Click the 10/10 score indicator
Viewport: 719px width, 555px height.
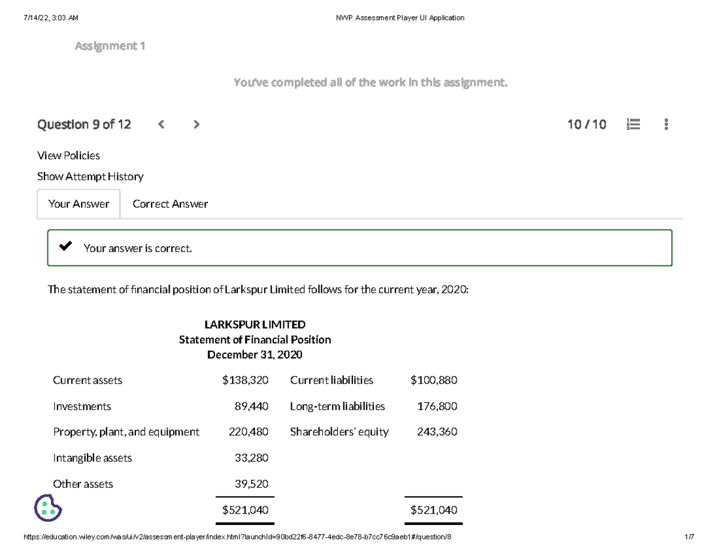[587, 124]
